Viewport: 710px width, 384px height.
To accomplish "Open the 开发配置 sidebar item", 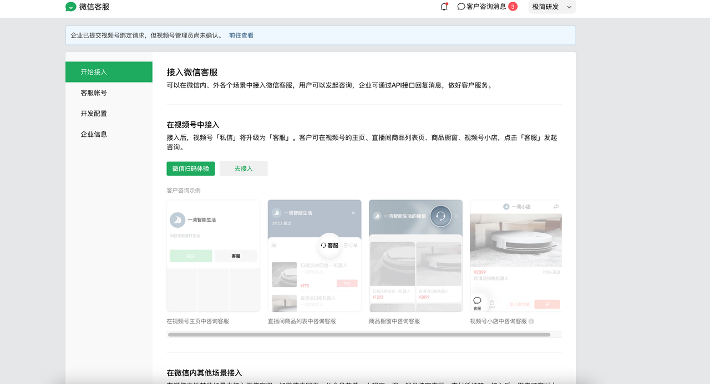I will (109, 114).
